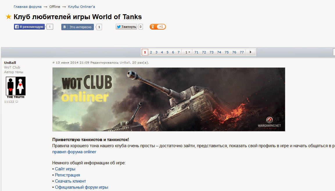
Task: Open 'правил форума onliner' link
Action: 74,152
